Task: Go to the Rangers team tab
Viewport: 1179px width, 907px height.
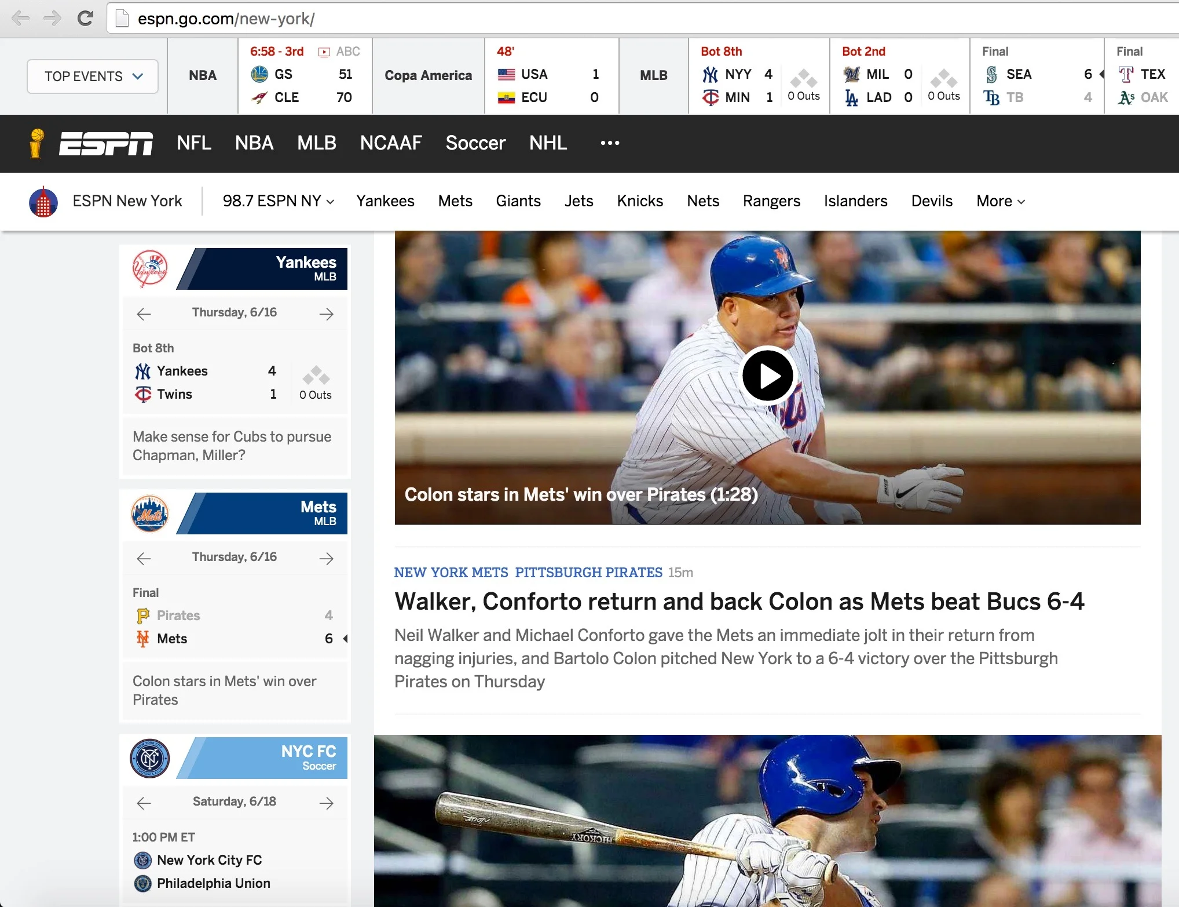Action: (771, 201)
